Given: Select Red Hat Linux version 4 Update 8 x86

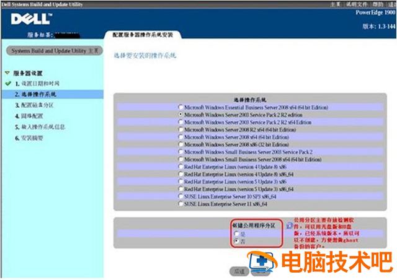Looking at the screenshot, I should 181,167.
